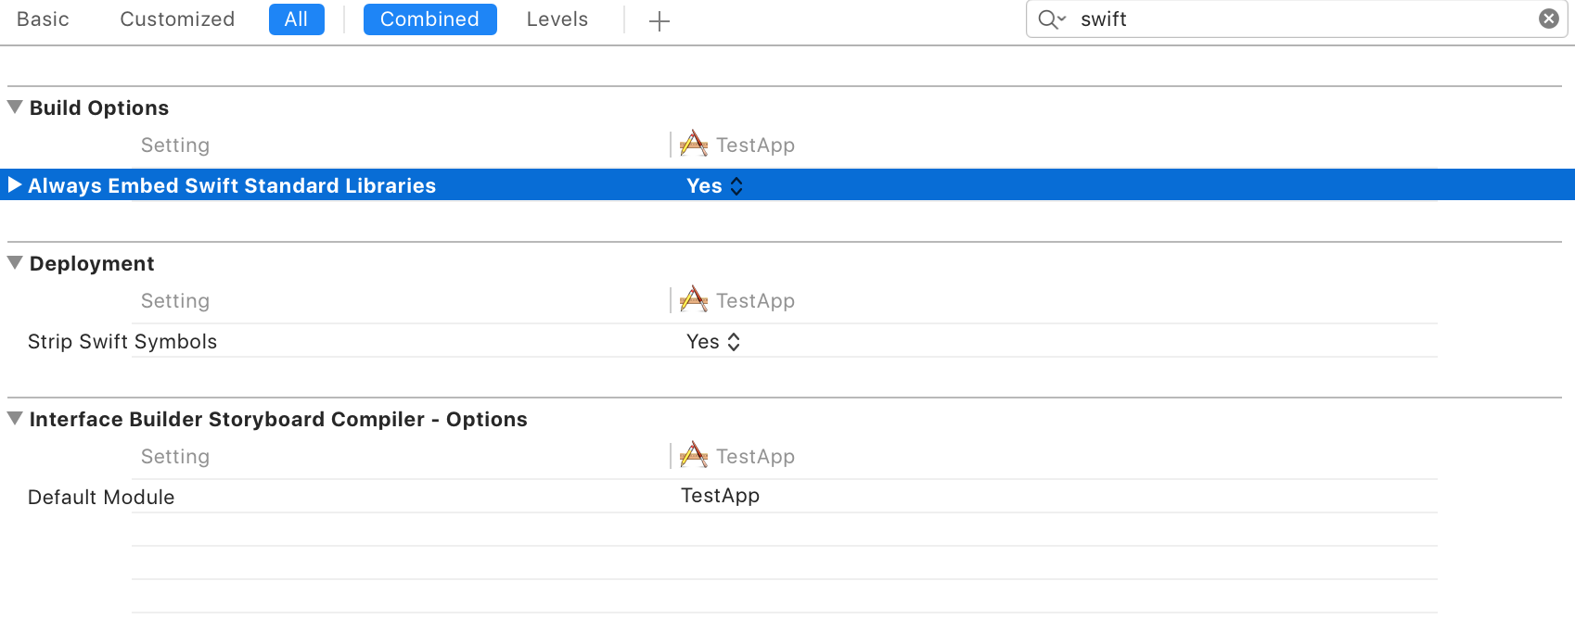Screen dimensions: 1575x632
Task: Open the search magnifier options menu
Action: click(1052, 19)
